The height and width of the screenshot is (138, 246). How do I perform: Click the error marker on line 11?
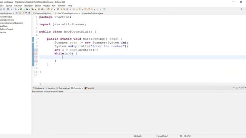33,54
